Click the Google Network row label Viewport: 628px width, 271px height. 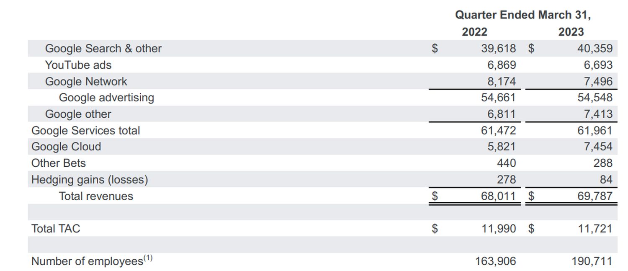[x=86, y=81]
